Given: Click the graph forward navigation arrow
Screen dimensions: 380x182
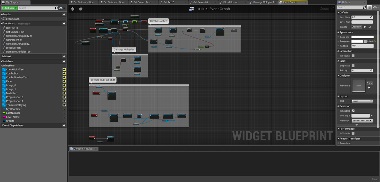Looking at the screenshot, I should (81, 9).
